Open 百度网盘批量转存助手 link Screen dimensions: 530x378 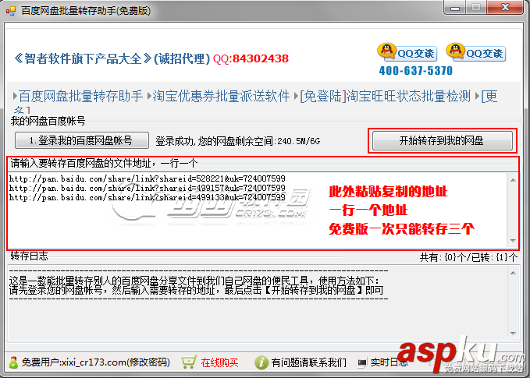pyautogui.click(x=80, y=96)
